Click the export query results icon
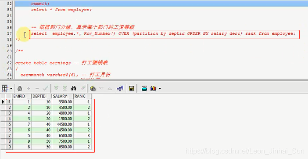Screen dimensions: 308x159 pos(144,88)
